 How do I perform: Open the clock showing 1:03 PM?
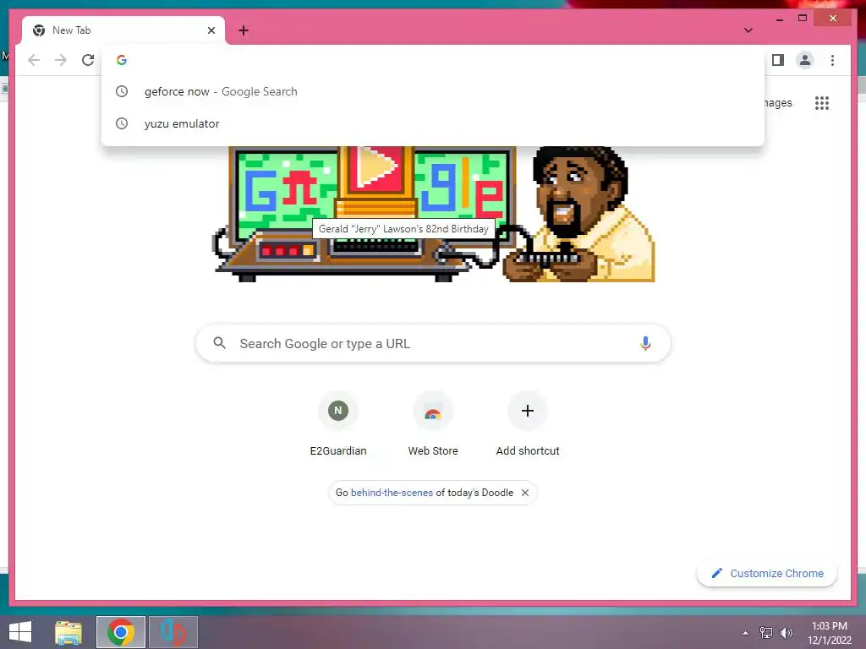pyautogui.click(x=829, y=633)
